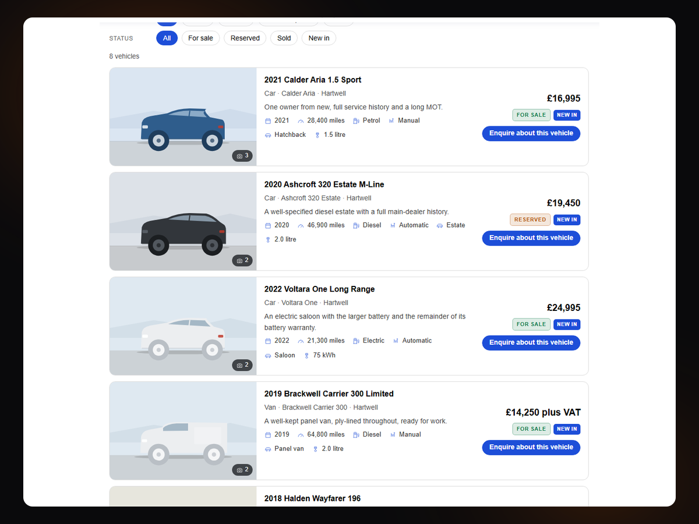The width and height of the screenshot is (699, 524).
Task: Click the well-specified diesel estate description
Action: pyautogui.click(x=356, y=212)
